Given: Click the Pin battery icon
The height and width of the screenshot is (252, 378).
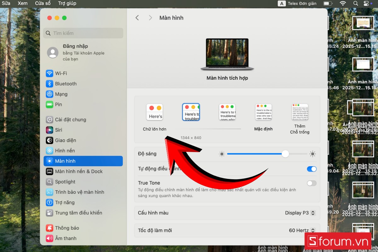Looking at the screenshot, I should point(49,105).
